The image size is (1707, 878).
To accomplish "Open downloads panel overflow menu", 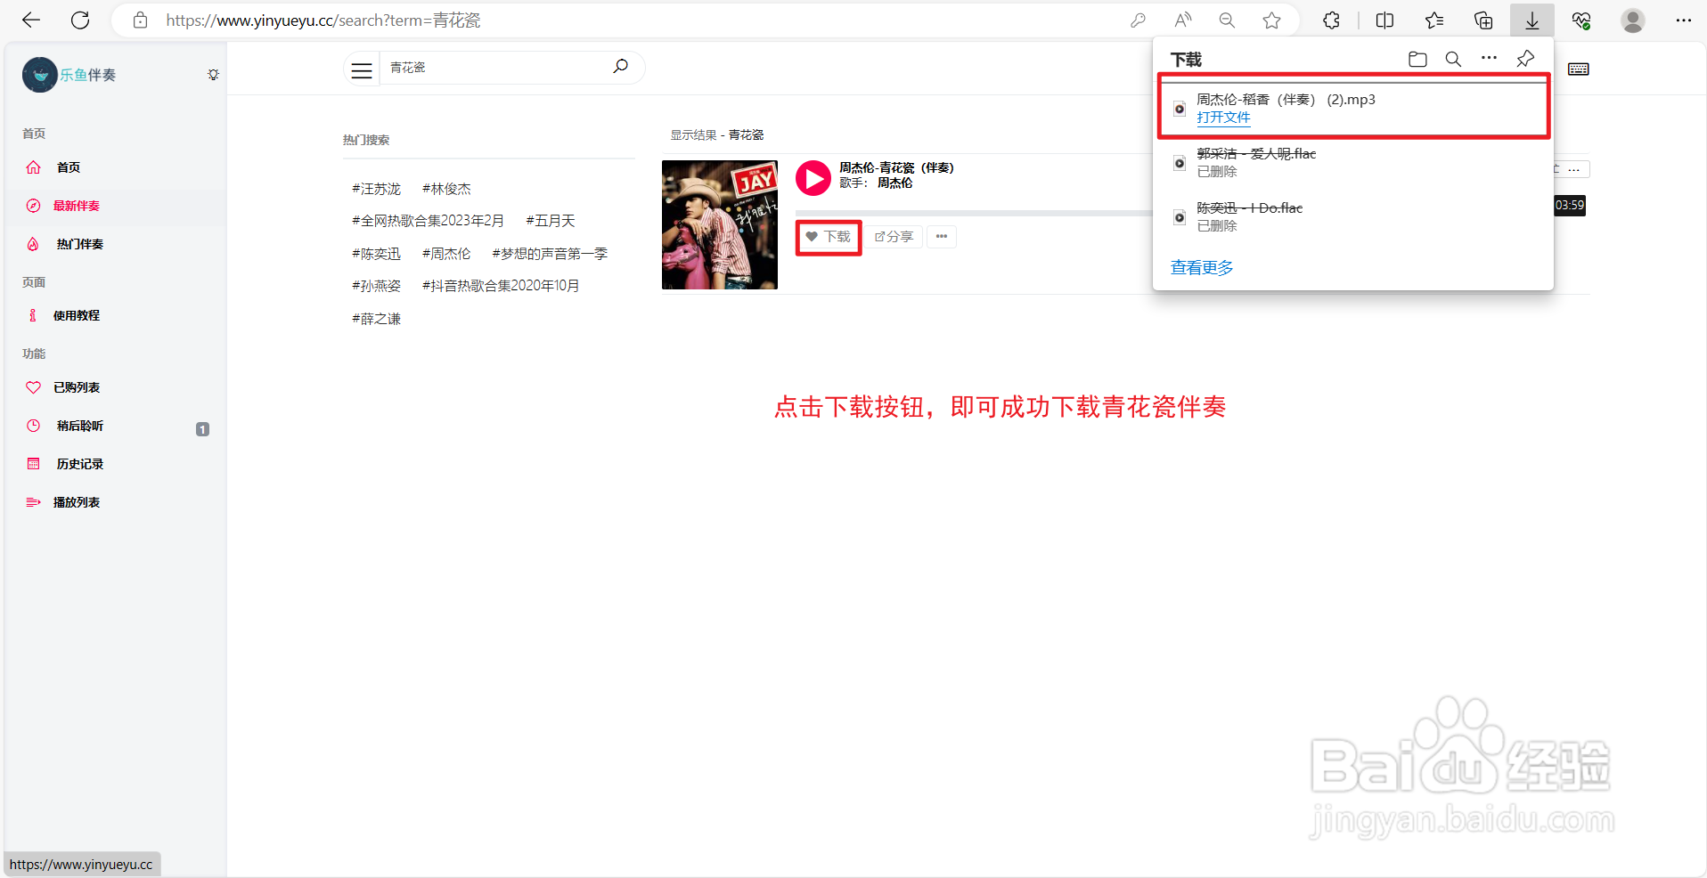I will (x=1489, y=59).
